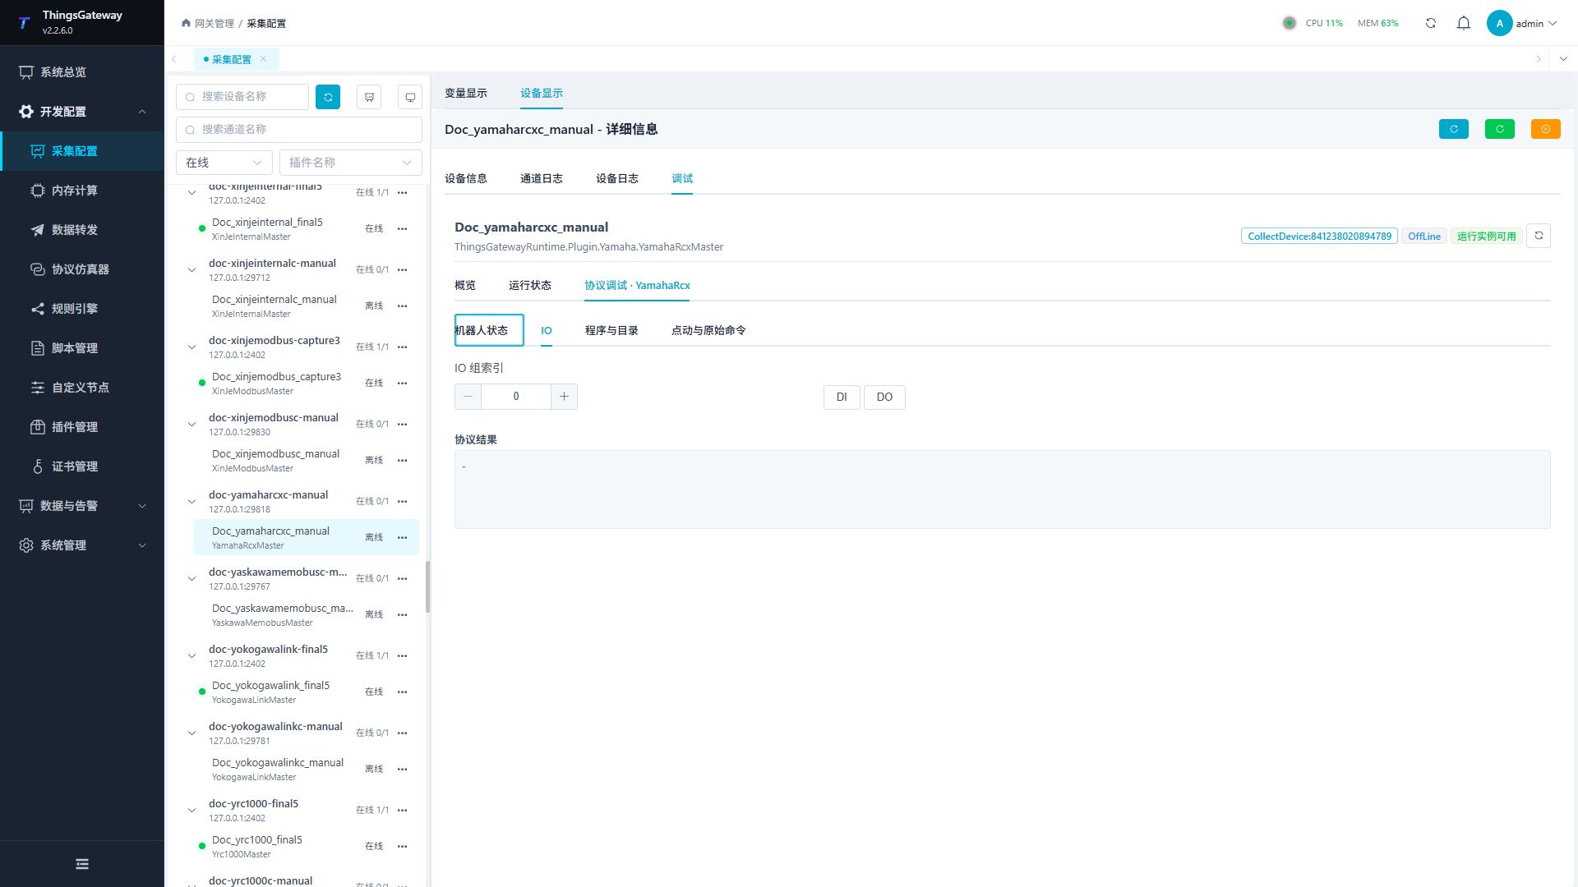Click the 搜索设备名称 search field
Image resolution: width=1578 pixels, height=887 pixels.
242,97
